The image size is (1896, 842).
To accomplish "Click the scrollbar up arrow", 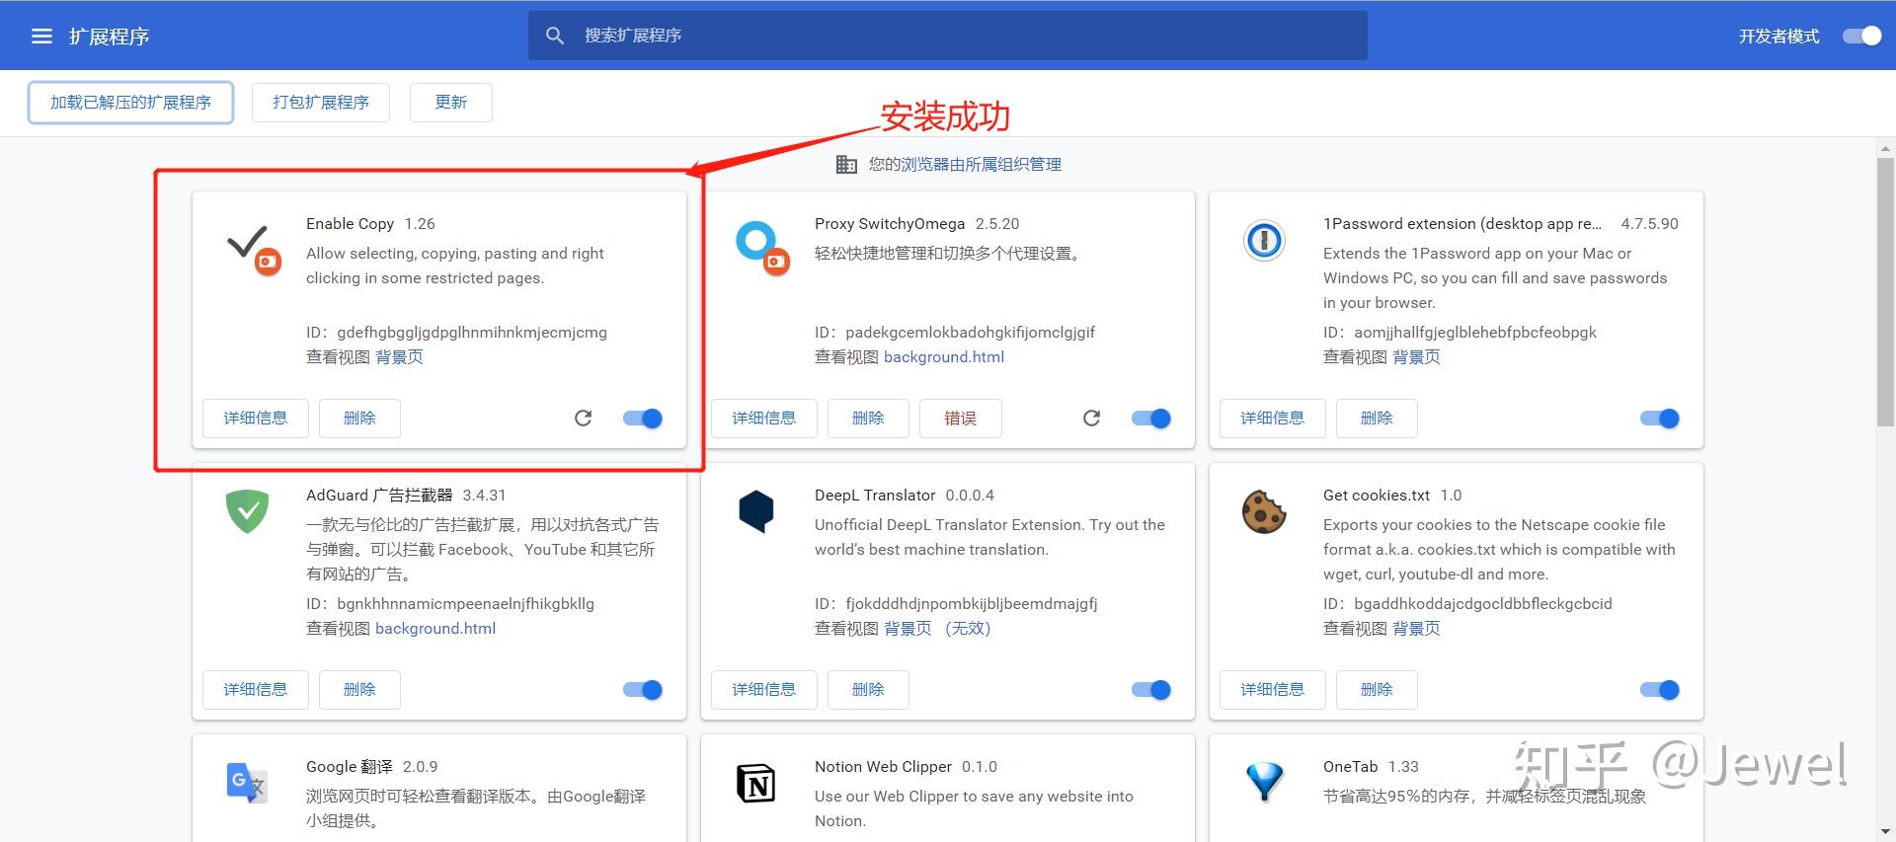I will click(x=1886, y=149).
